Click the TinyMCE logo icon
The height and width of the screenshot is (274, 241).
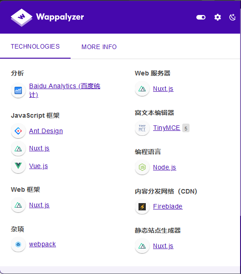tap(142, 128)
